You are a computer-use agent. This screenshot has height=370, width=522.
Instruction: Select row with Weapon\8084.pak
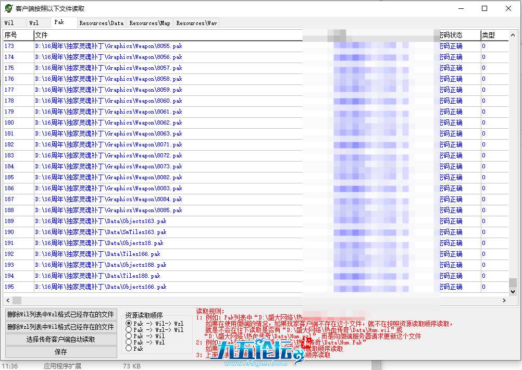[256, 199]
